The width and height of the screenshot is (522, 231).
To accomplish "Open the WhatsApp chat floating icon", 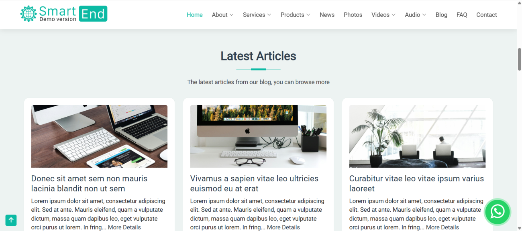I will (x=497, y=211).
